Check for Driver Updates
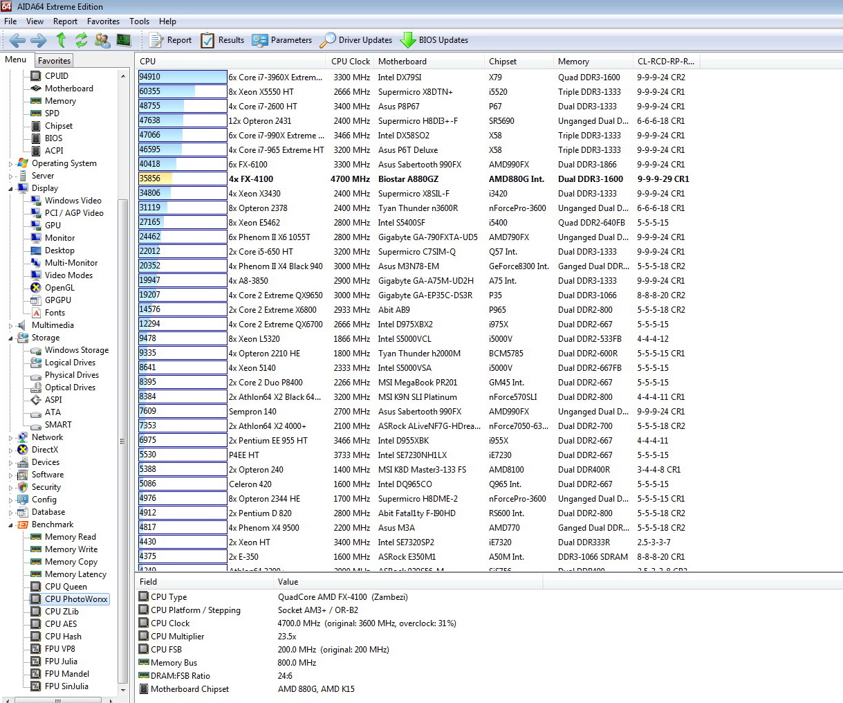 (x=356, y=40)
